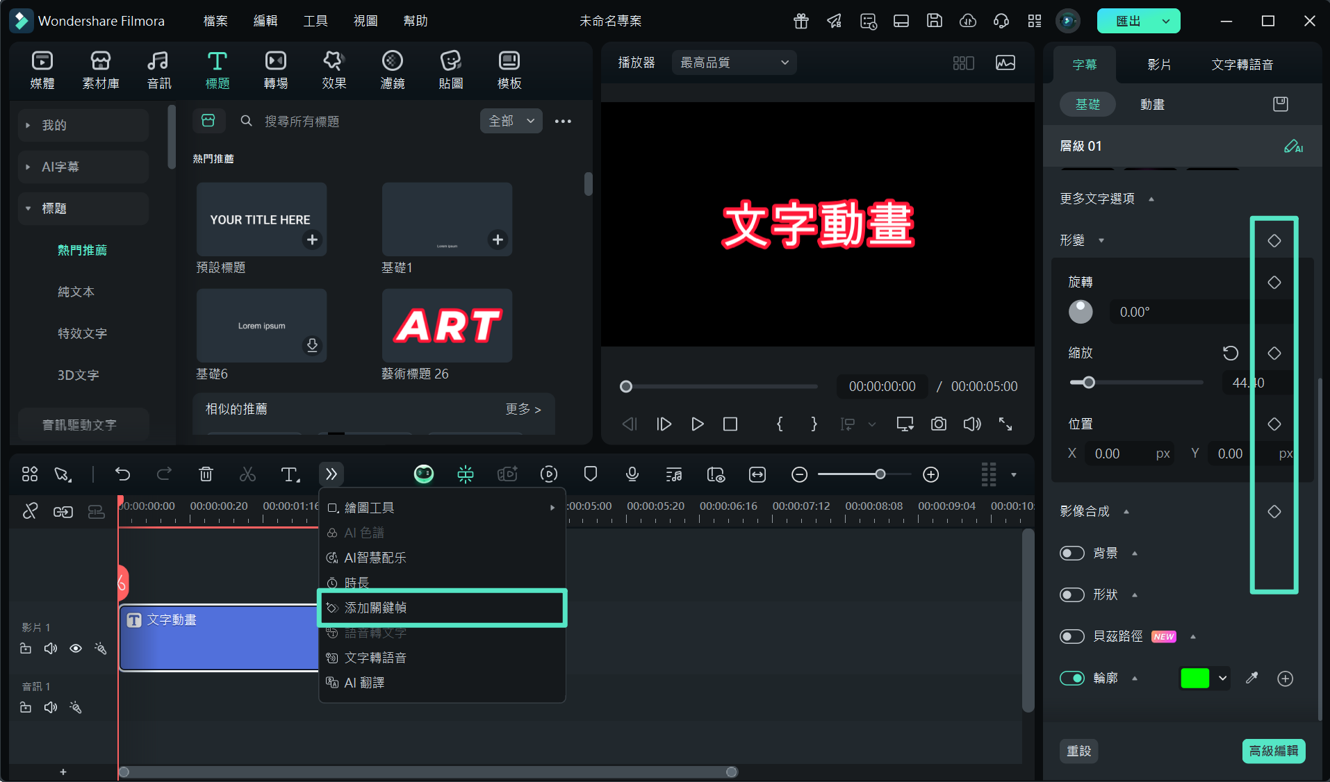Viewport: 1330px width, 782px height.
Task: Collapse the 形變 transform section
Action: (x=1101, y=240)
